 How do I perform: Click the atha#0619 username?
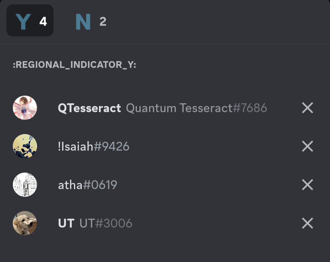(x=87, y=185)
